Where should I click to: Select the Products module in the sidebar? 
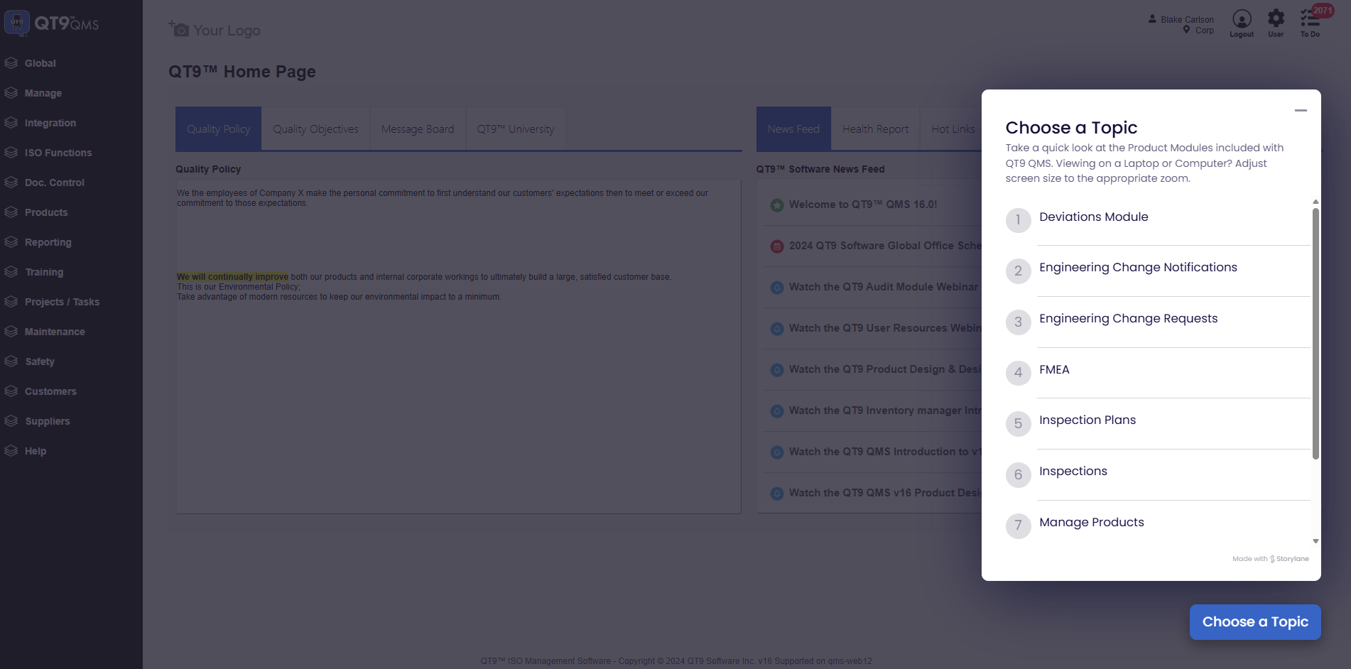[46, 212]
